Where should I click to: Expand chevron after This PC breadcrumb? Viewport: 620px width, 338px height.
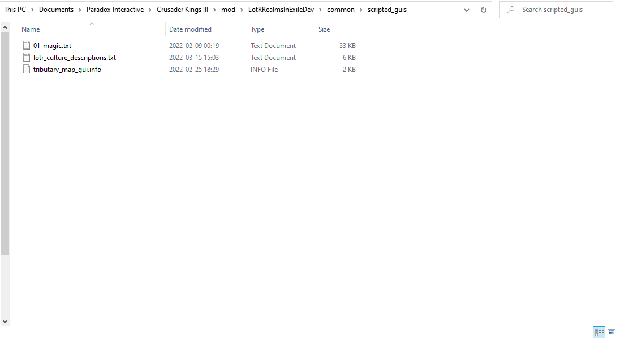pos(32,10)
